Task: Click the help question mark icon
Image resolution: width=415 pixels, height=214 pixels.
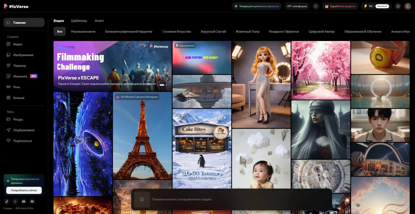Action: point(316,6)
